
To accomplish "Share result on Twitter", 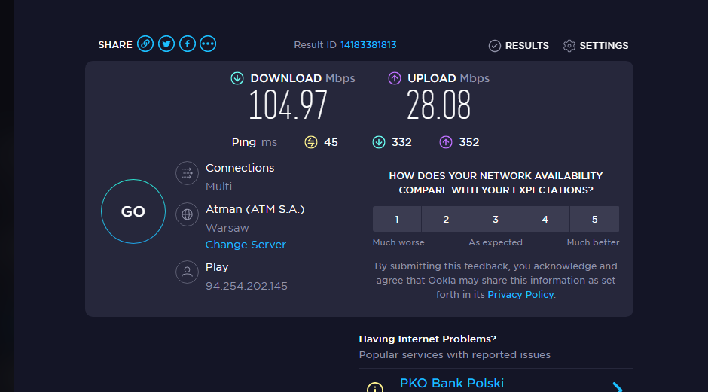I will pos(166,44).
